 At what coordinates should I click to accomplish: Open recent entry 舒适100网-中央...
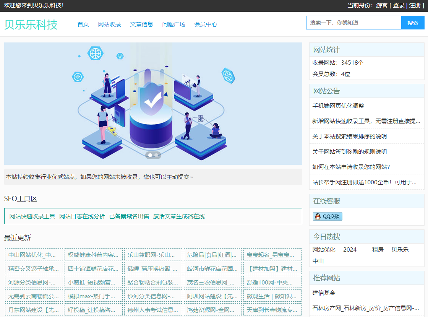click(x=272, y=282)
